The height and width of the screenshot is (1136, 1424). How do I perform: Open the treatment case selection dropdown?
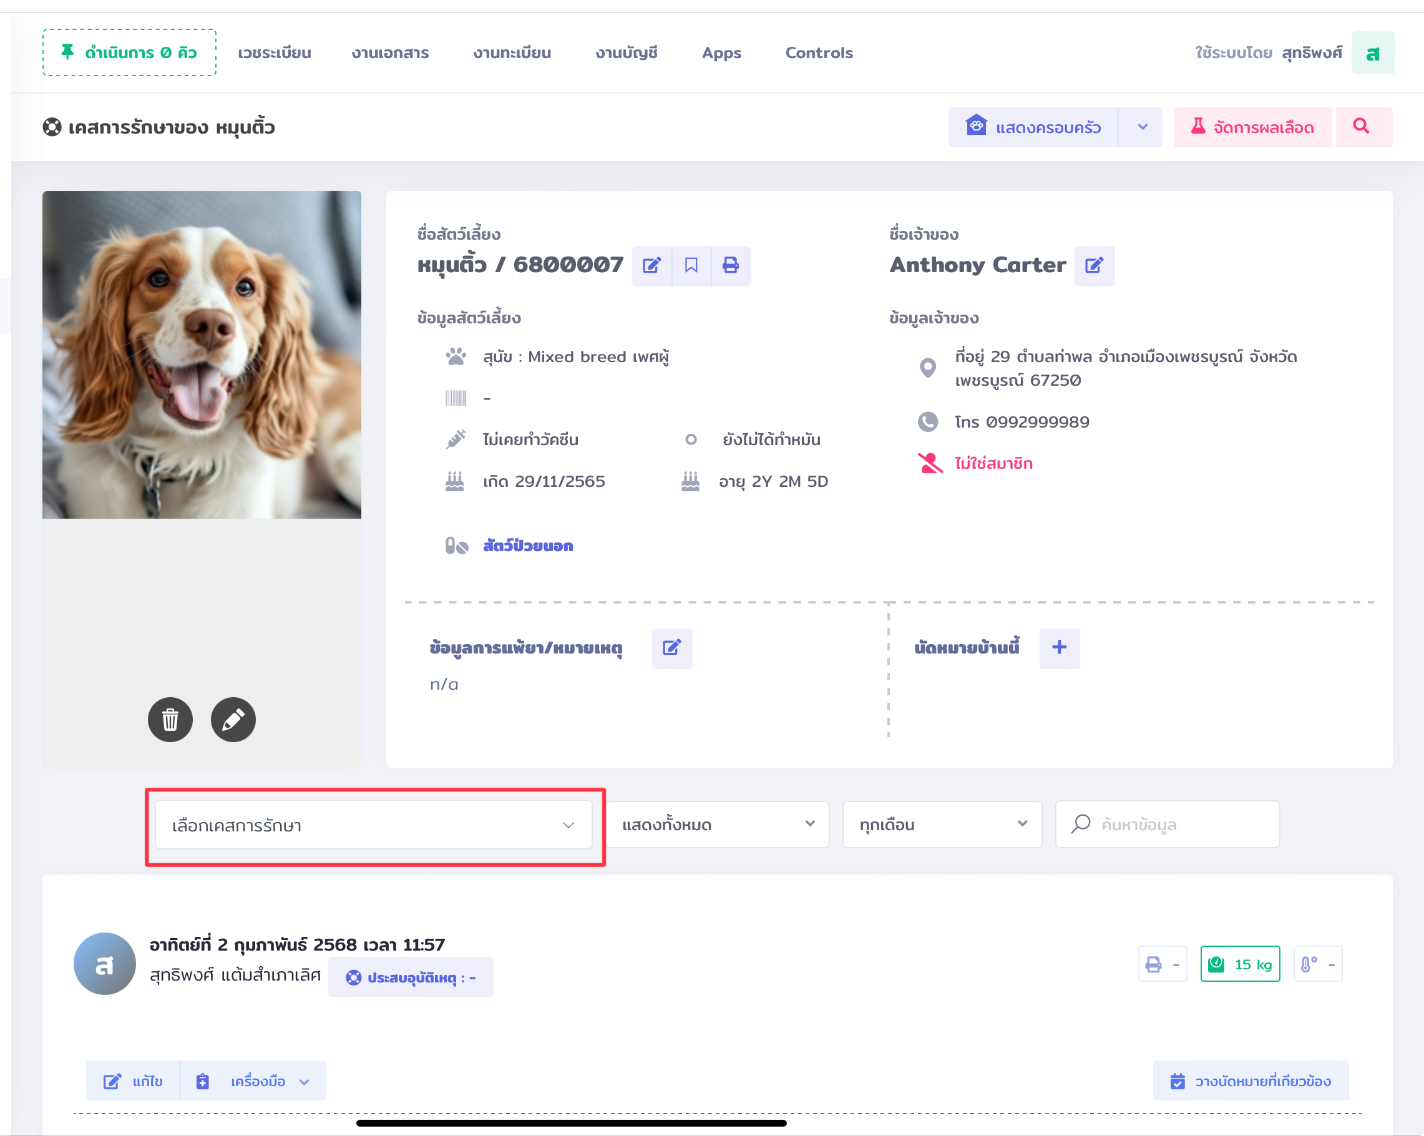[x=373, y=825]
